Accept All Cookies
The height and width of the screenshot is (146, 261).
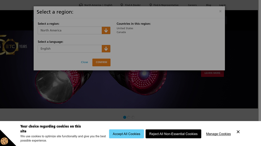126,134
